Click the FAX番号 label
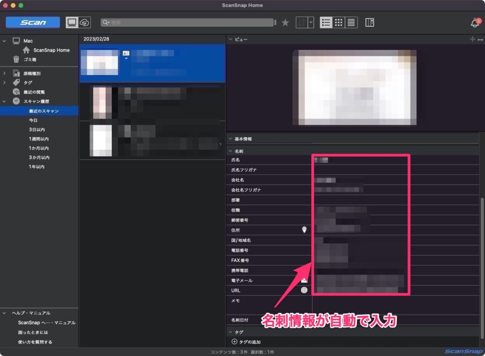 coord(240,260)
